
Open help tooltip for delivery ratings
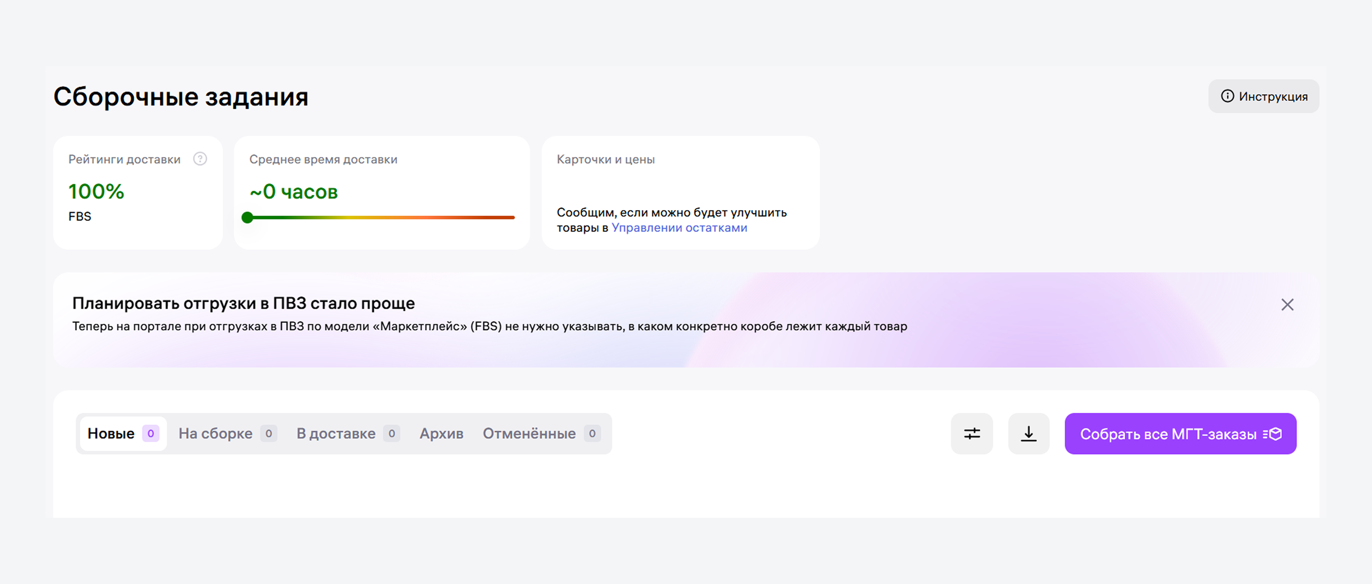(x=200, y=159)
